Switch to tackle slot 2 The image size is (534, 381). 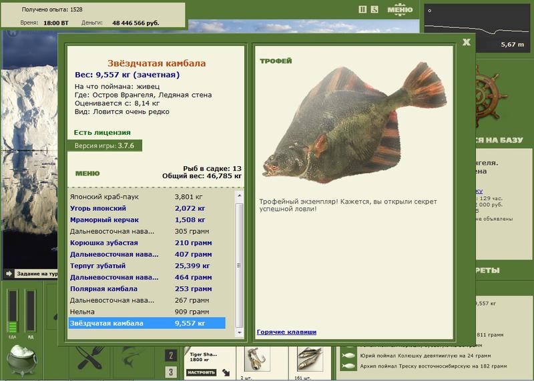171,356
